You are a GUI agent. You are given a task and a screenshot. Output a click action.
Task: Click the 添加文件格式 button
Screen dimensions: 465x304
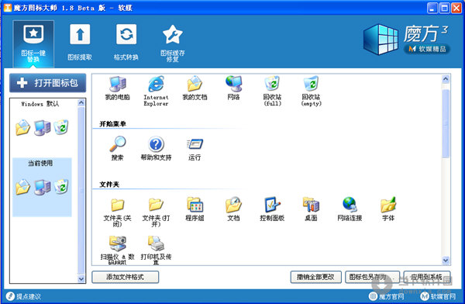click(125, 277)
